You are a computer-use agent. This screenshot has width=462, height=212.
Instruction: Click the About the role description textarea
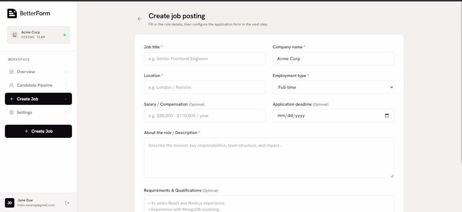click(269, 158)
